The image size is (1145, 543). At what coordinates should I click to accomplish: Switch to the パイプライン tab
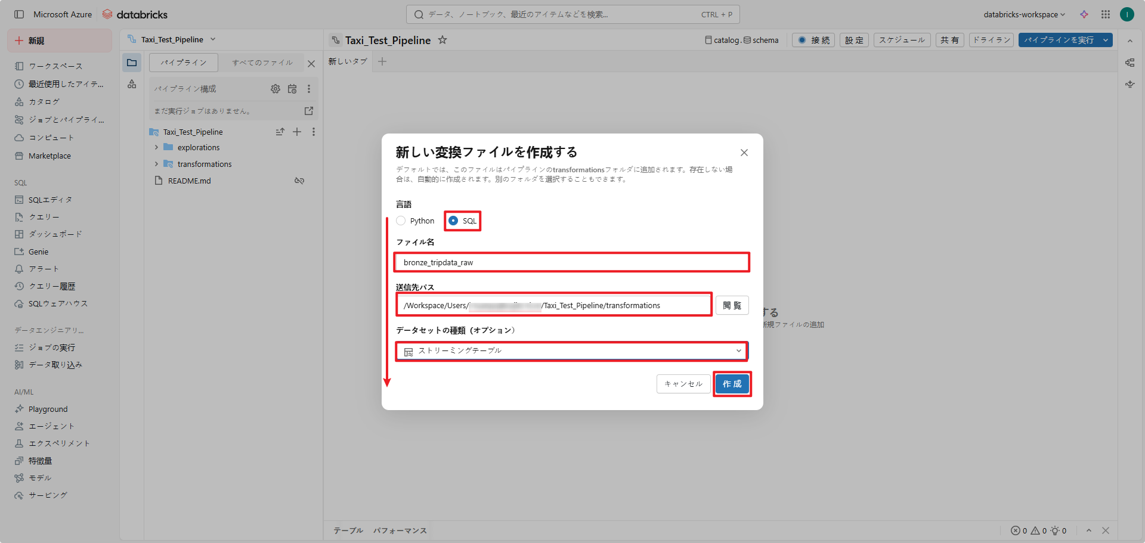[183, 63]
